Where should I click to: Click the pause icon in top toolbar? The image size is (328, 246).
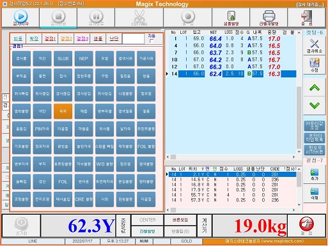96,16
